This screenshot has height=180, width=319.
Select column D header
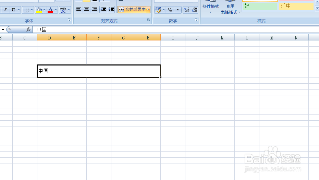click(49, 38)
